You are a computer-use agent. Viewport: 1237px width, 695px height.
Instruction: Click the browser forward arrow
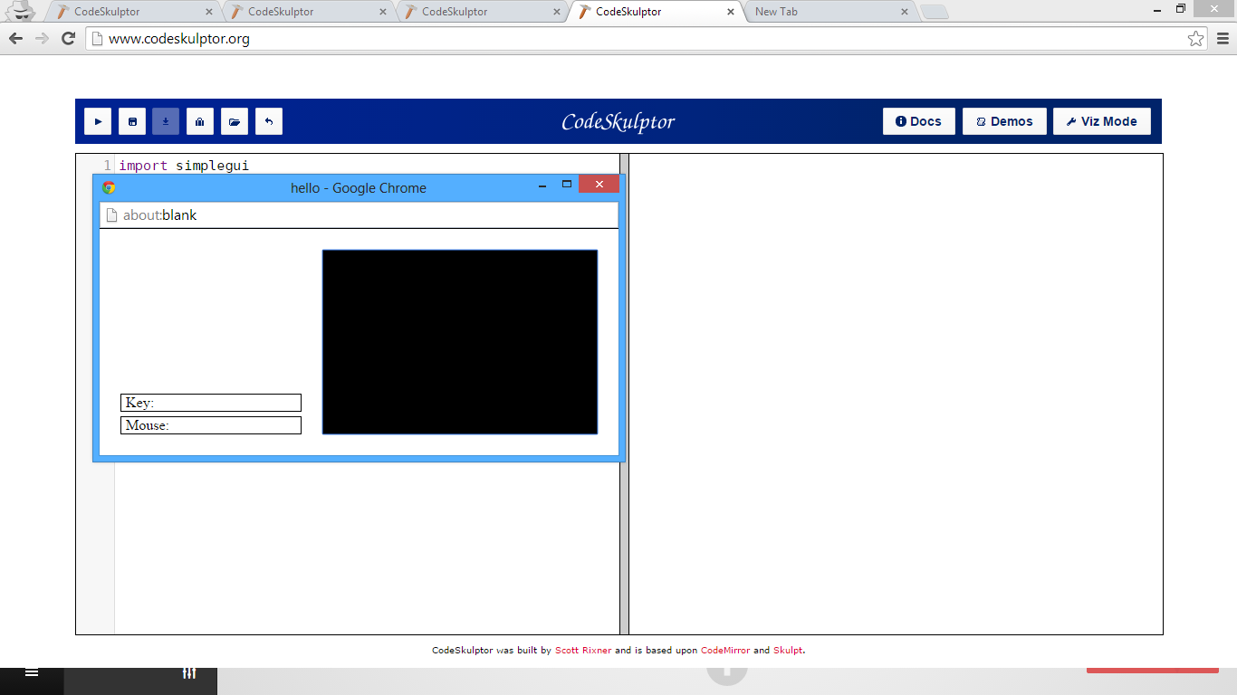tap(42, 38)
